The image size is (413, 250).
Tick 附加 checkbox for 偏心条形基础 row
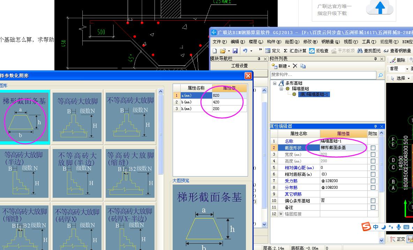[373, 201]
